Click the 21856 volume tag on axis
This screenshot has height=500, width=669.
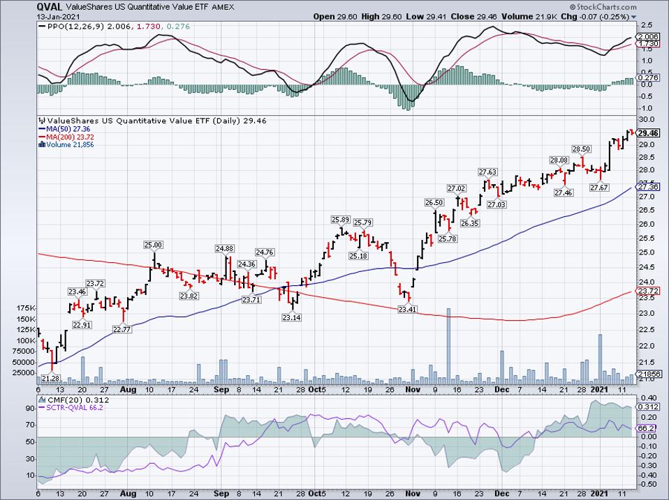(649, 374)
